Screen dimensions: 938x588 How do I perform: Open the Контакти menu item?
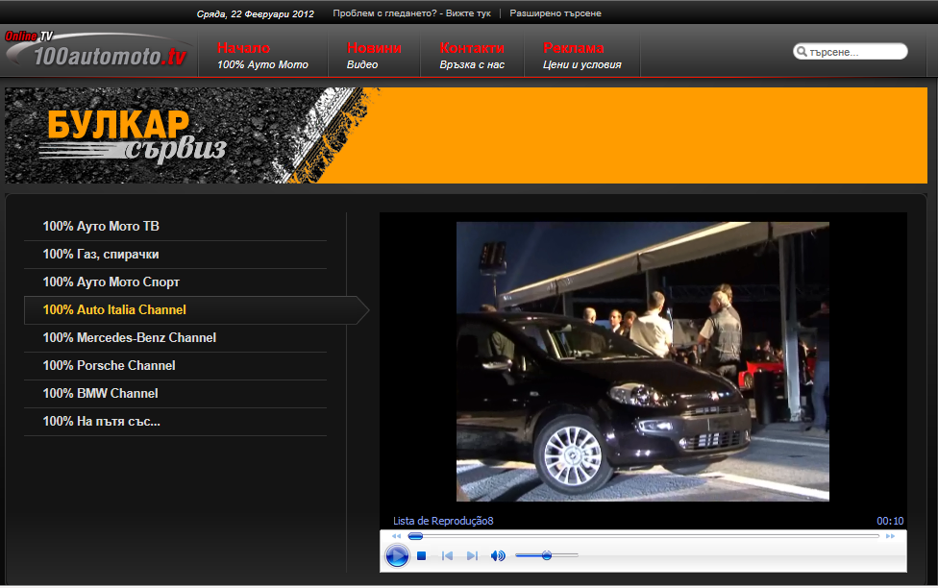[x=472, y=55]
